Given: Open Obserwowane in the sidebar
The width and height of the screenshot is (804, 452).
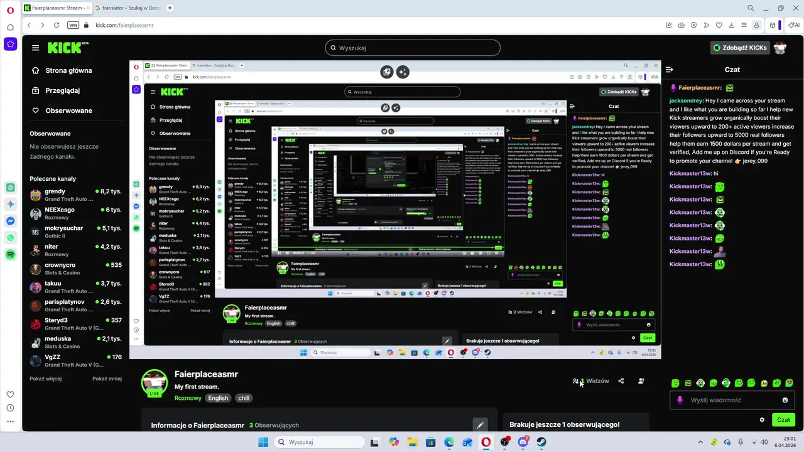Looking at the screenshot, I should tap(62, 110).
